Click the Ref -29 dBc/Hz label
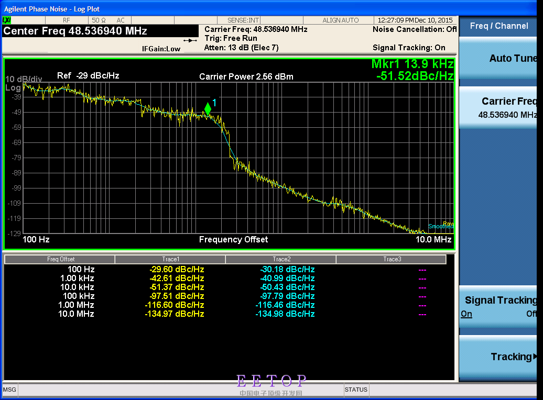Screen dimensions: 543x400 (88, 76)
